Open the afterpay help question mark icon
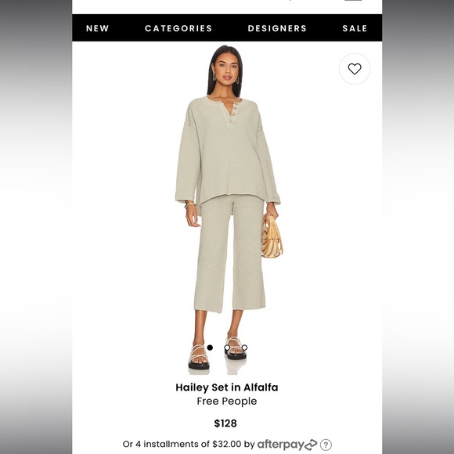Image resolution: width=454 pixels, height=454 pixels. (x=326, y=445)
